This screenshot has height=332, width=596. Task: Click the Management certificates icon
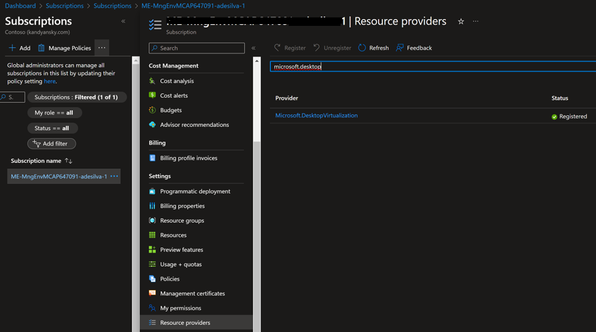coord(152,293)
